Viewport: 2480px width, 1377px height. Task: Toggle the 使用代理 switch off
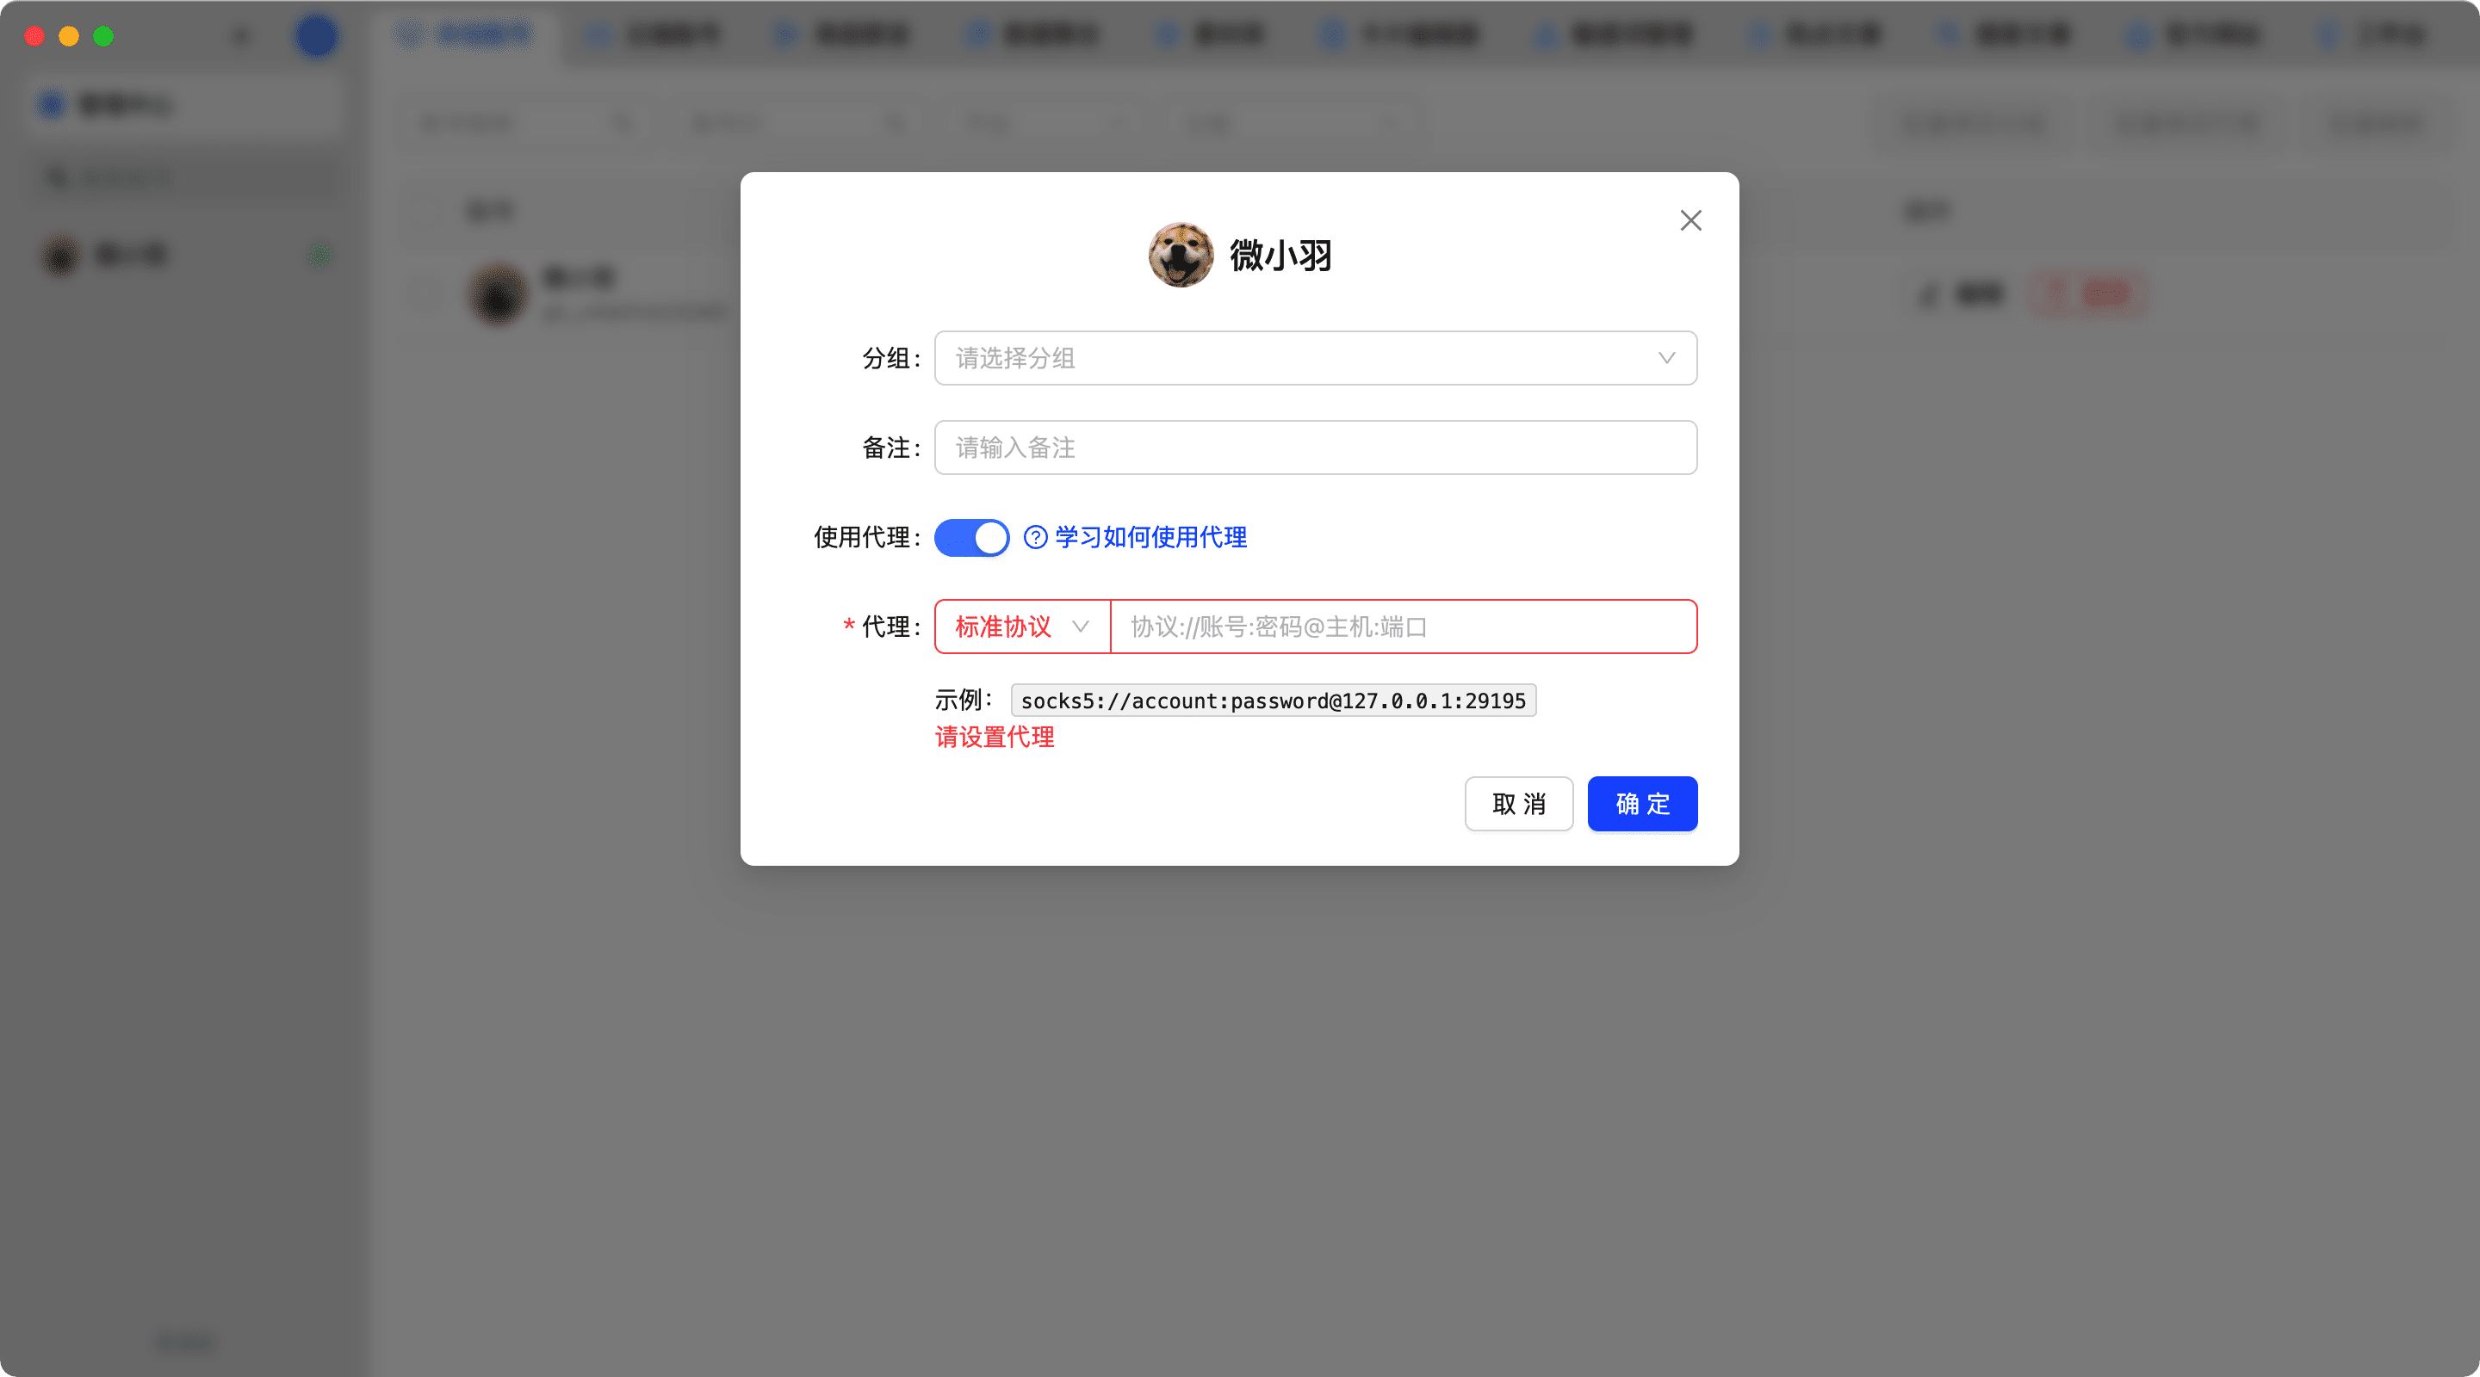click(971, 537)
